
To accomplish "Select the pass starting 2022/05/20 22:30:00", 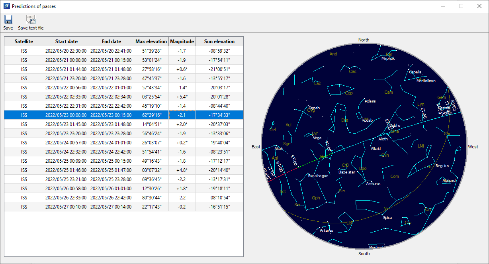I will [123, 51].
